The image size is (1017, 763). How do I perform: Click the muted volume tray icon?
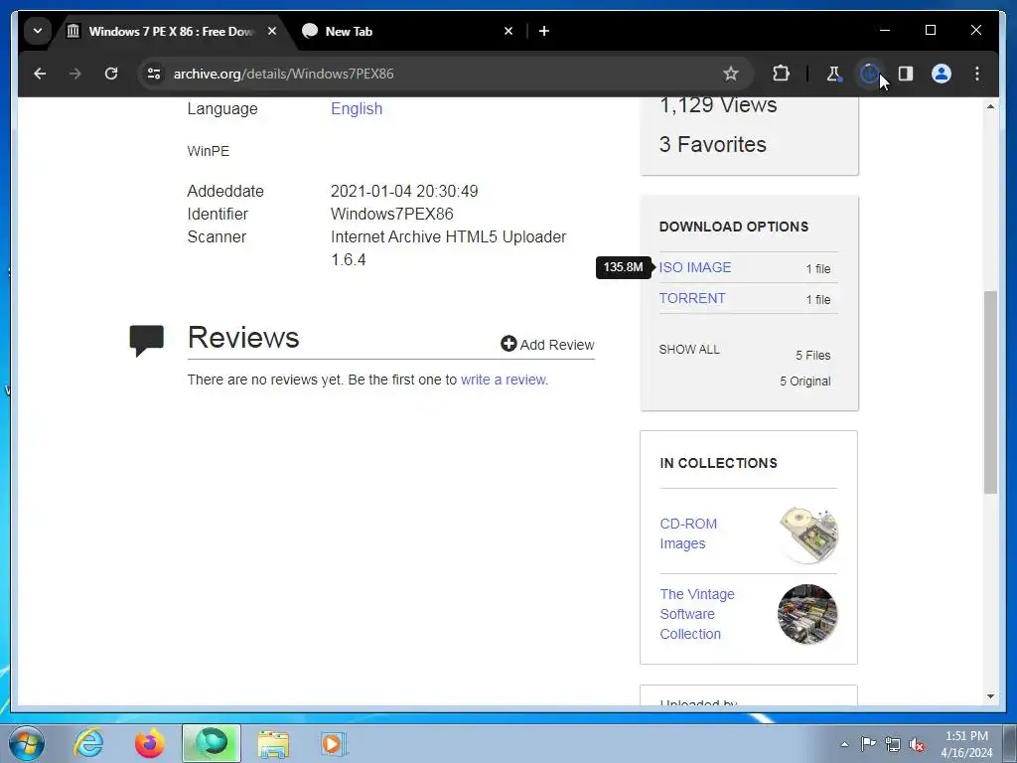917,744
